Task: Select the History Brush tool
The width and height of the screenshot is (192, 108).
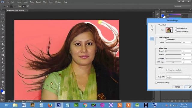Action: pos(3,48)
